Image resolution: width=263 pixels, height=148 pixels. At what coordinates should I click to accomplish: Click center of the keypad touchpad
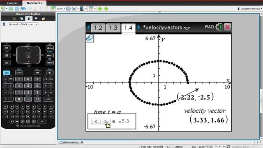coord(28,55)
